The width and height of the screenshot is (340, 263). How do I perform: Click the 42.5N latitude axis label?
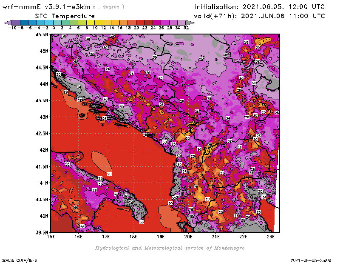coord(42,134)
